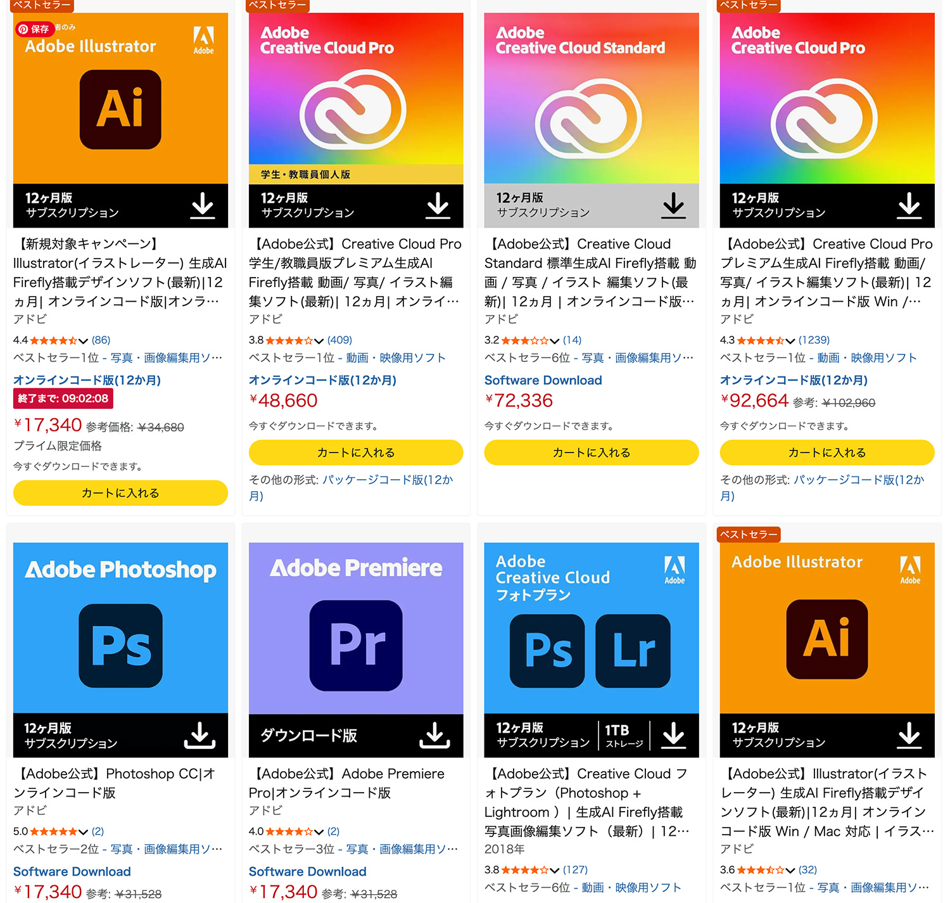The height and width of the screenshot is (903, 950).
Task: Select オンラインコード版(12か月) for the ¥92,664 item
Action: (794, 380)
